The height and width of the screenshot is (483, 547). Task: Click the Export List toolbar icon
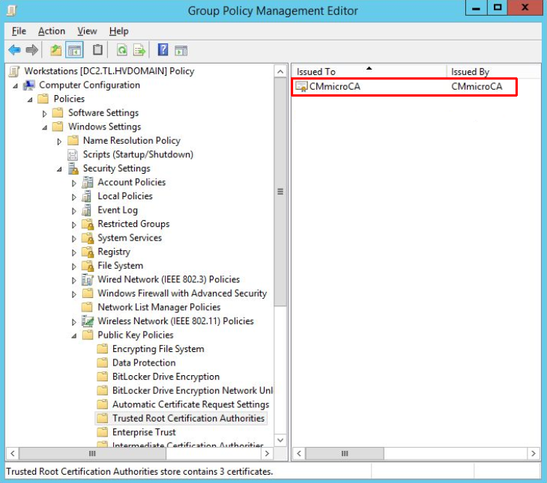139,50
